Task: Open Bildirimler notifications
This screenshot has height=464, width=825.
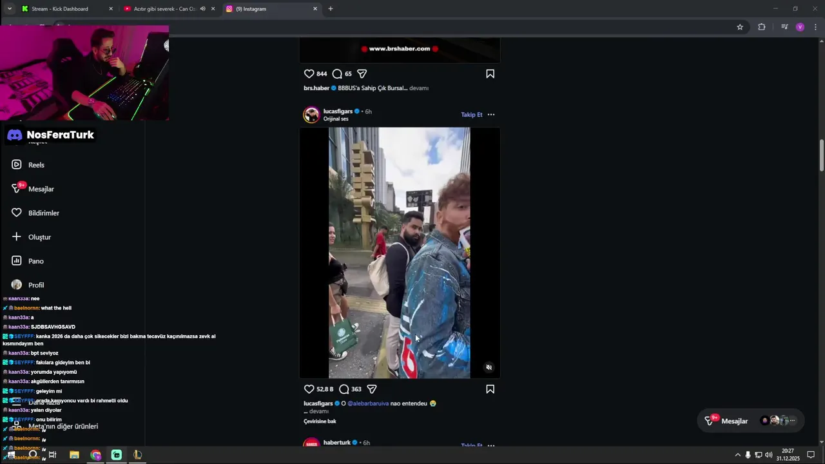Action: (x=35, y=213)
